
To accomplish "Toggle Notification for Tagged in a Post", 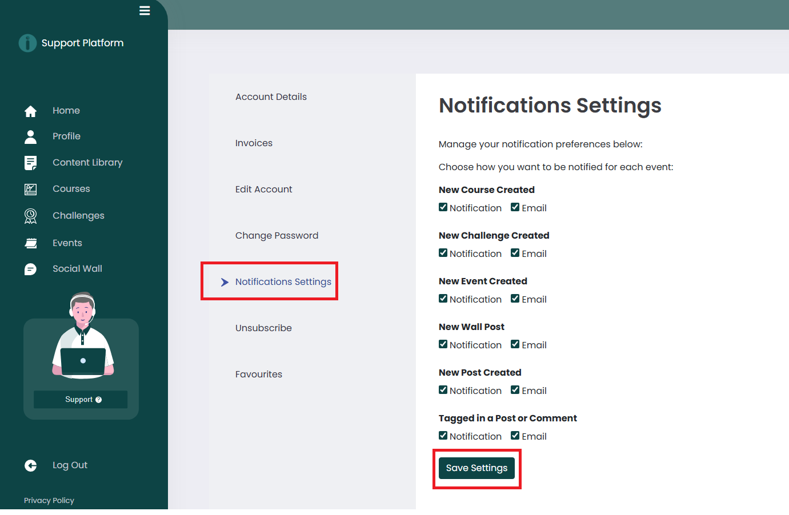I will point(443,436).
